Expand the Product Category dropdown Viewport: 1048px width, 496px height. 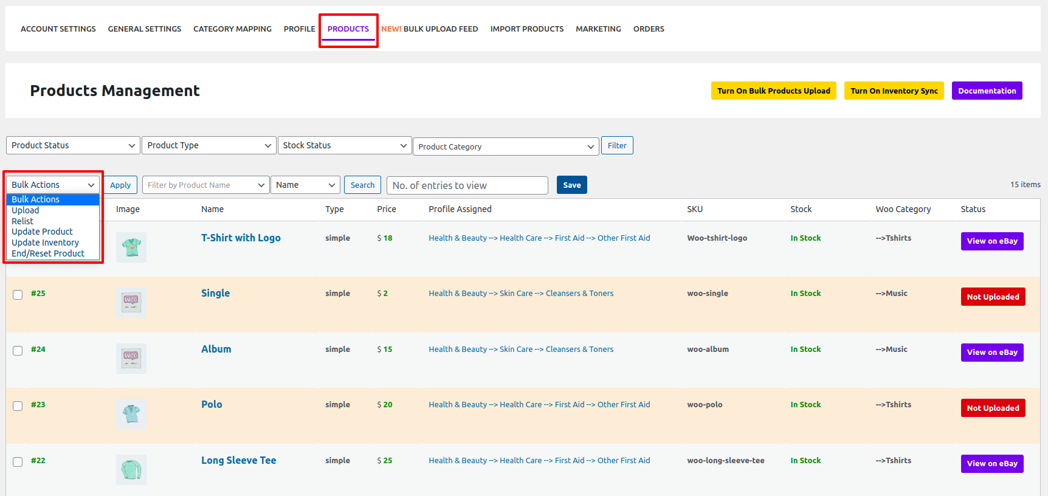(x=506, y=146)
